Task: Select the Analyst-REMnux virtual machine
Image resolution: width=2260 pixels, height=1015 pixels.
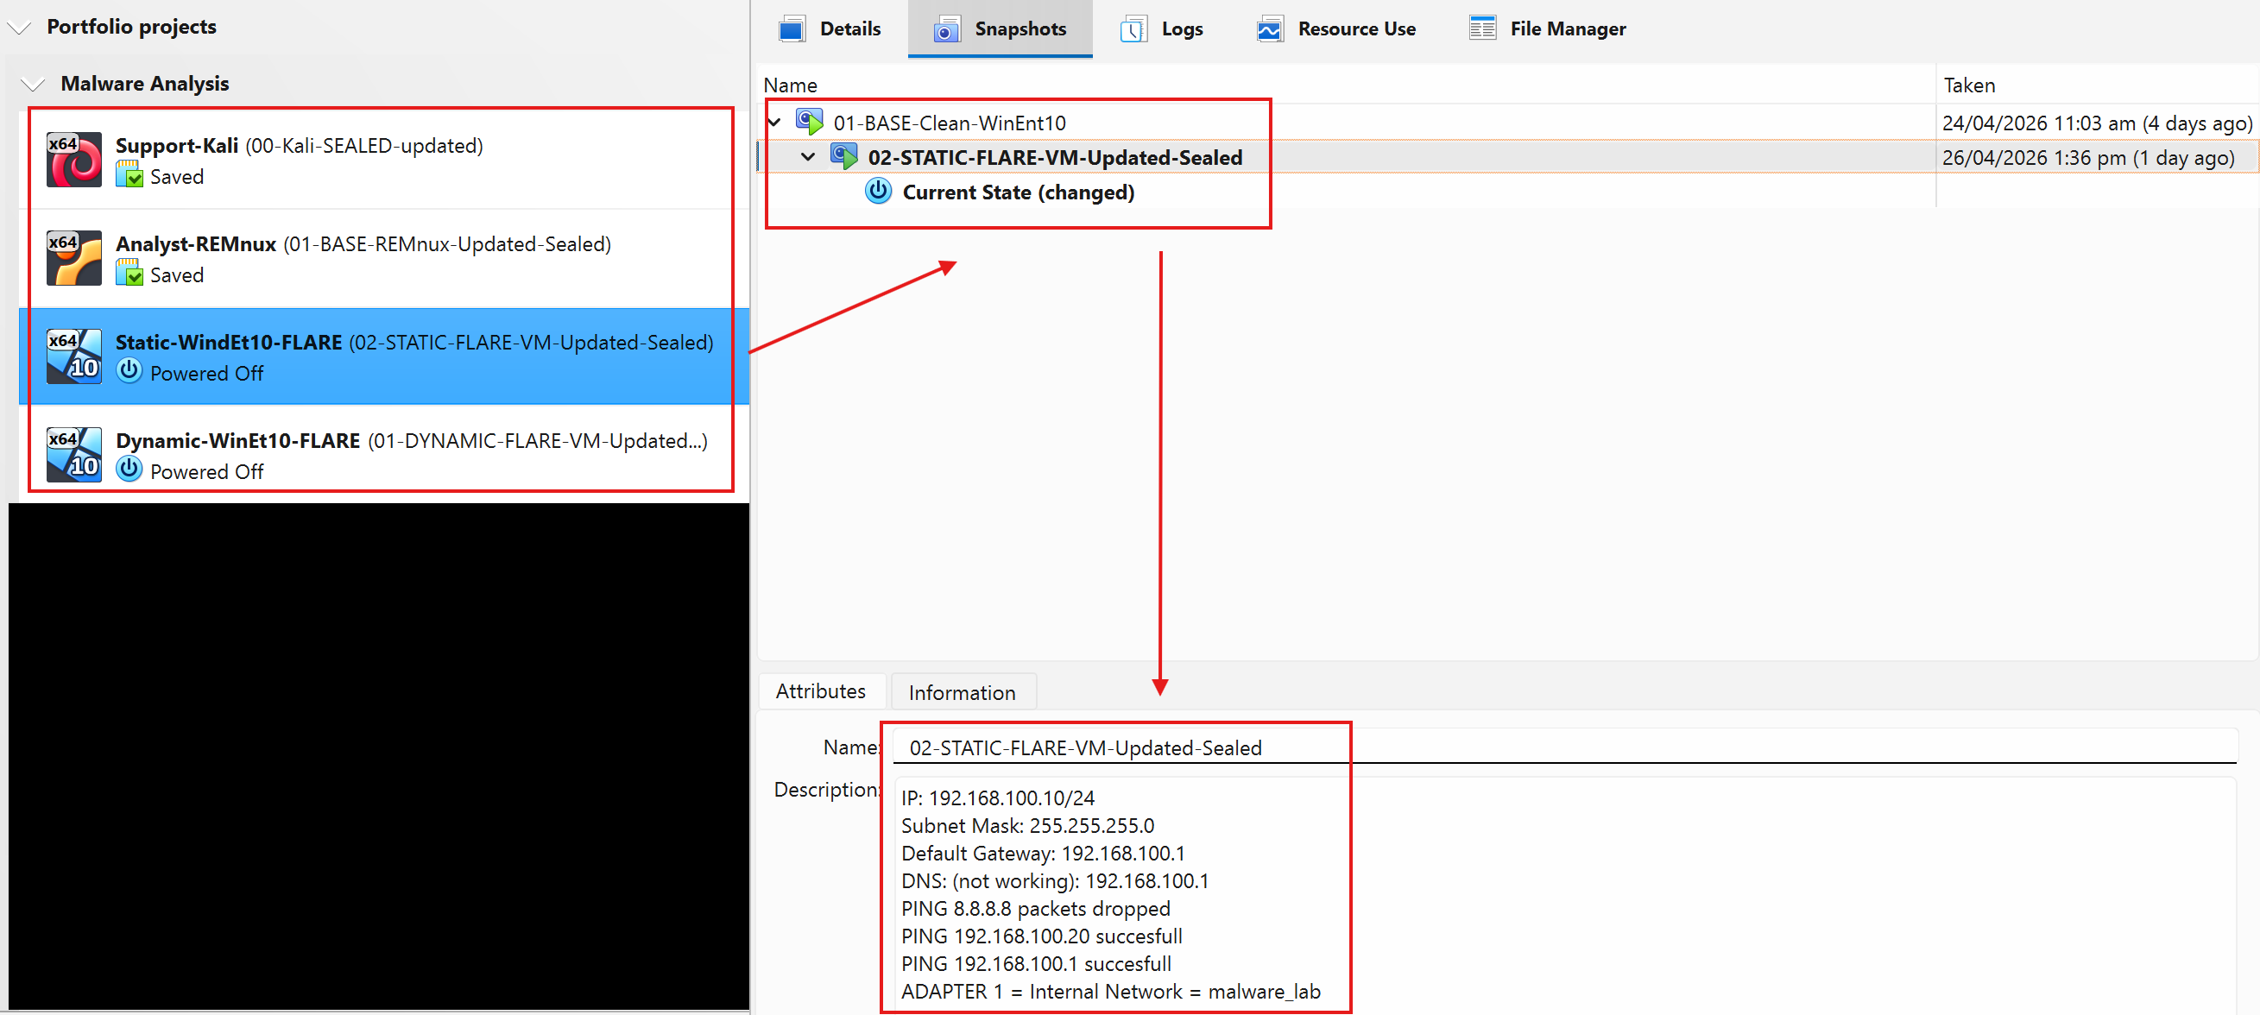Action: coord(384,258)
